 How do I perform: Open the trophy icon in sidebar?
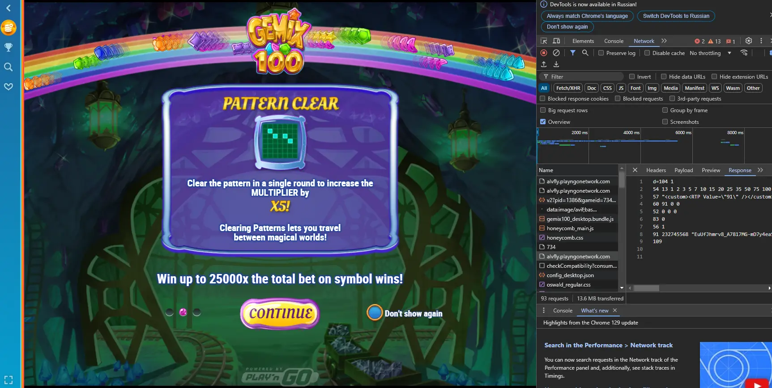coord(9,47)
